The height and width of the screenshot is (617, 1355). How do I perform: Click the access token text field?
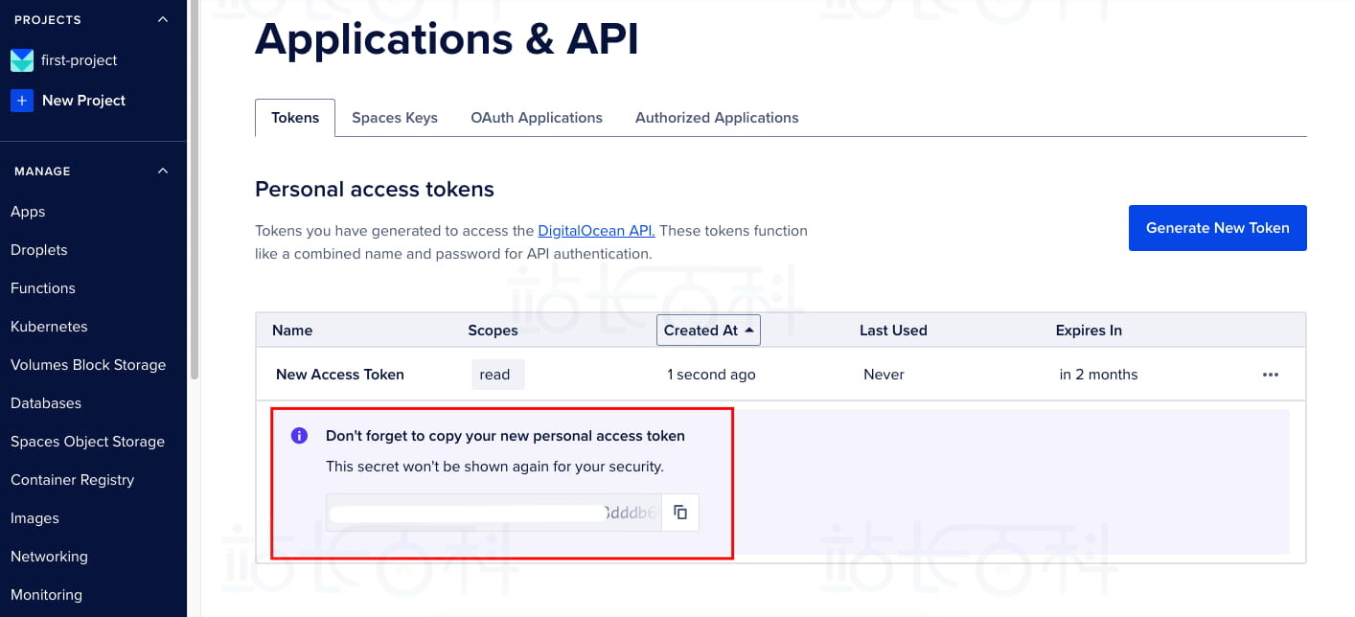pyautogui.click(x=494, y=513)
